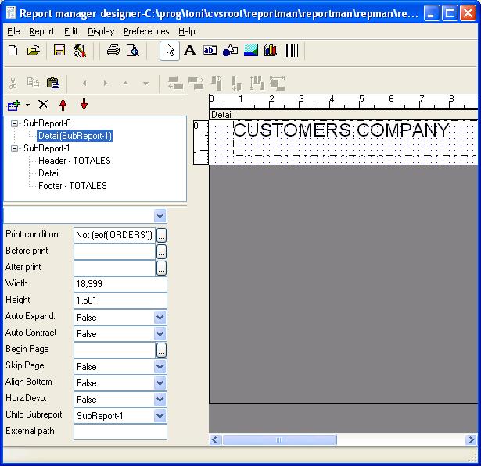
Task: Click the New report icon
Action: pos(13,51)
